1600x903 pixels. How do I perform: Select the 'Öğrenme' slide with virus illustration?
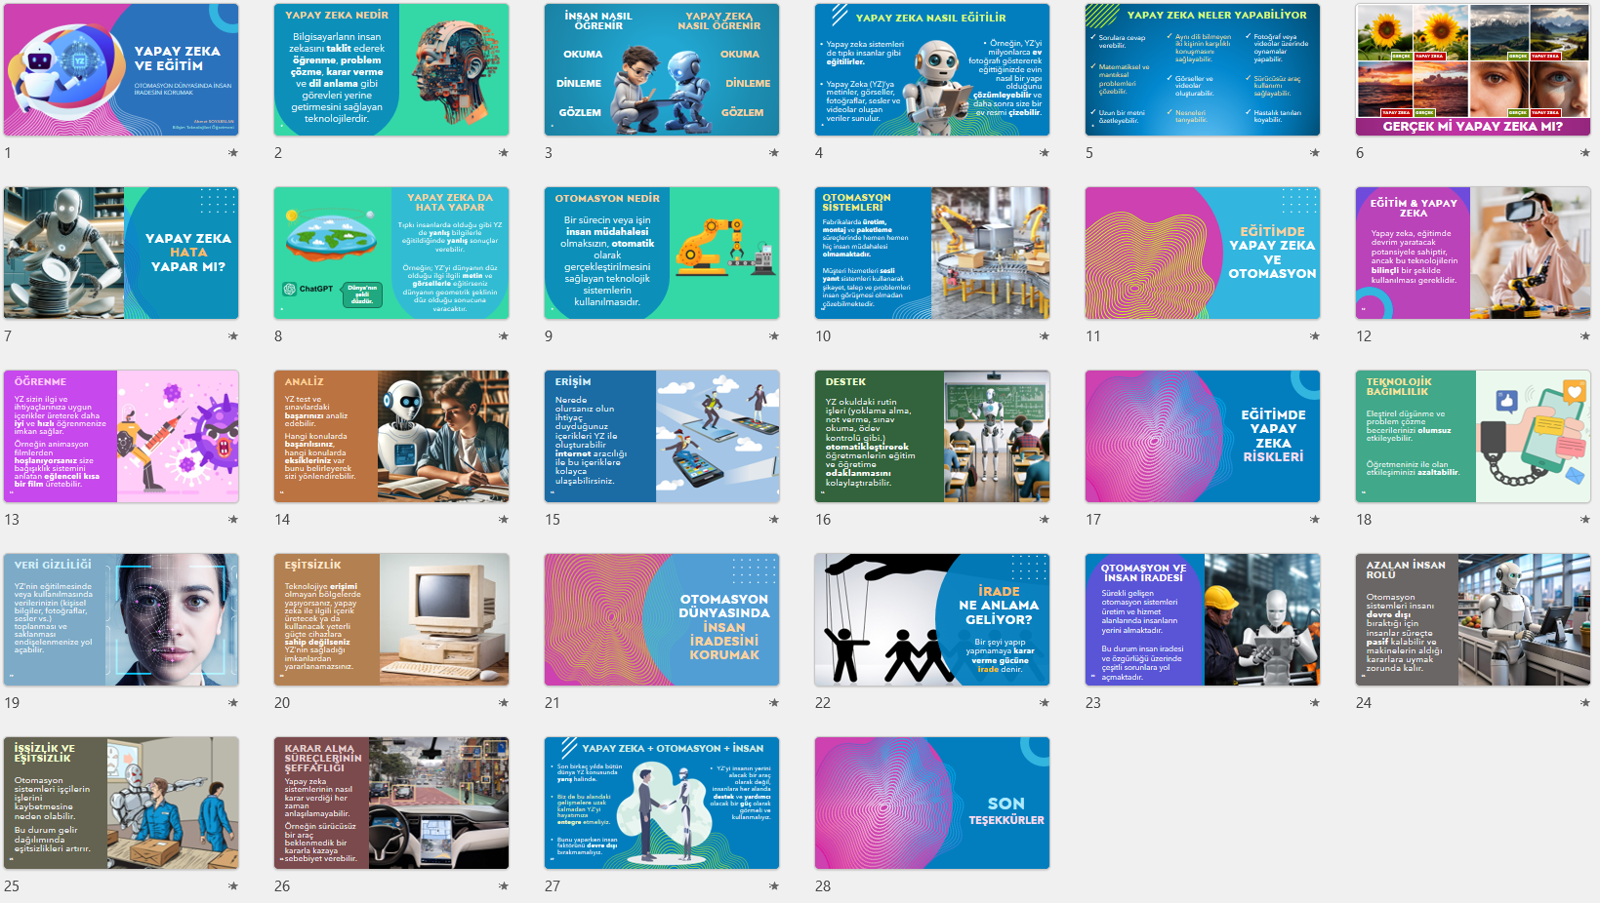(121, 437)
